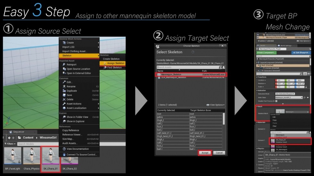Click the Delete X icon
Image resolution: width=314 pixels, height=176 pixels.
point(64,99)
